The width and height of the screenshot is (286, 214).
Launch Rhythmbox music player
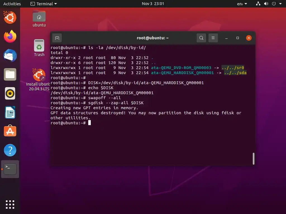(x=10, y=93)
